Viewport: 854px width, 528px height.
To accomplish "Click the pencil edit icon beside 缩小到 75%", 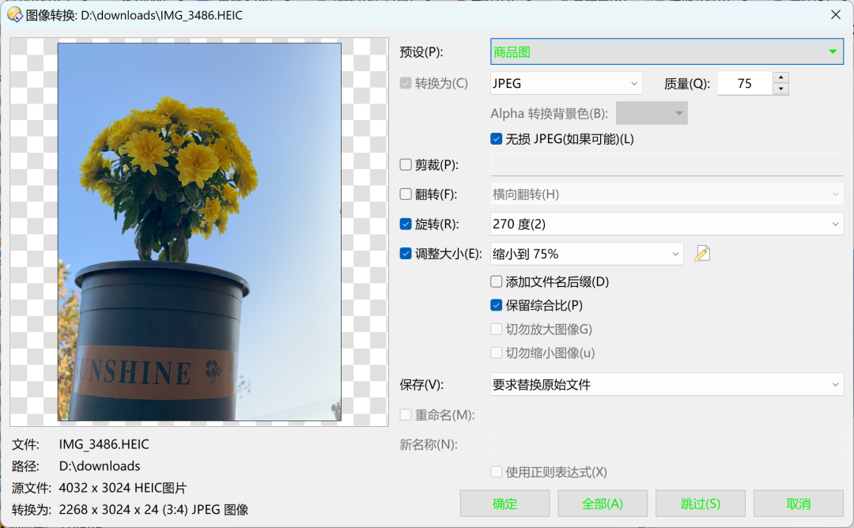I will 702,253.
